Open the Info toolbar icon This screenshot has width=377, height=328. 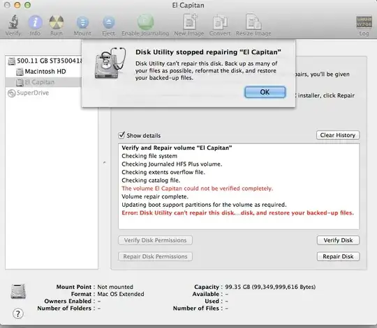point(35,22)
